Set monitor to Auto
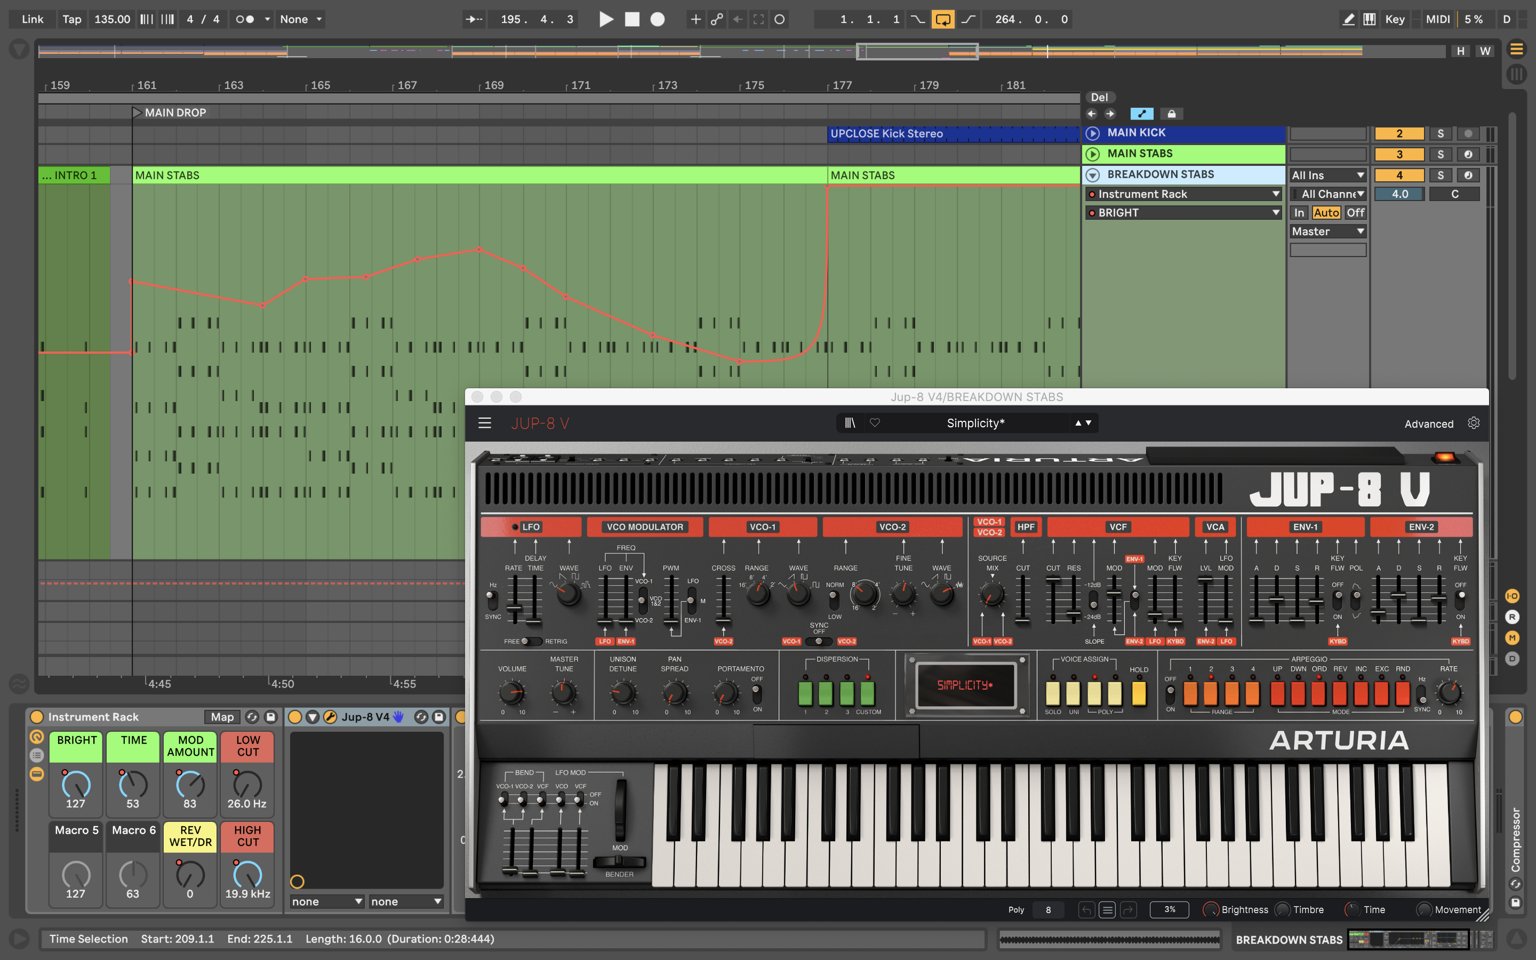The height and width of the screenshot is (960, 1536). [x=1326, y=213]
